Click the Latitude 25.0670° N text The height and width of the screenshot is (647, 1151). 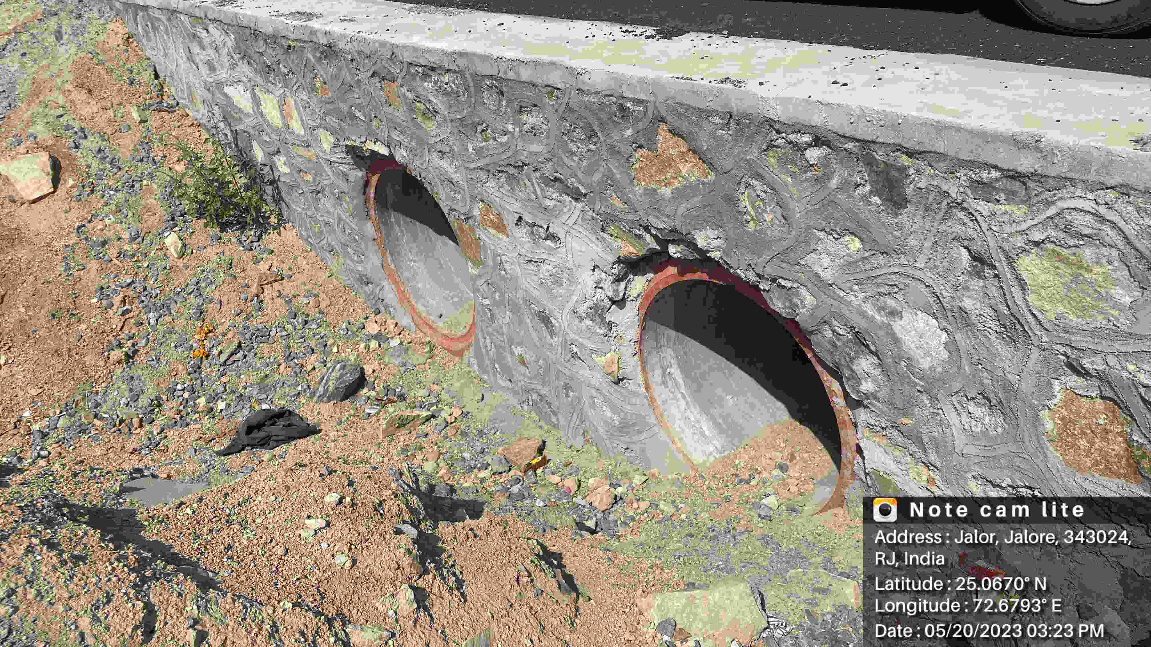tap(960, 584)
